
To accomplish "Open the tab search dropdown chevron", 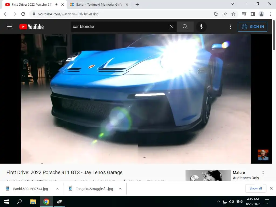I will pos(233,4).
